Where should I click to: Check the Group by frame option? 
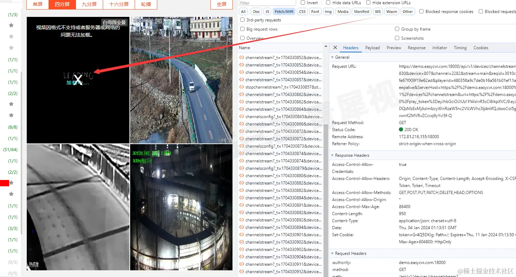[397, 29]
